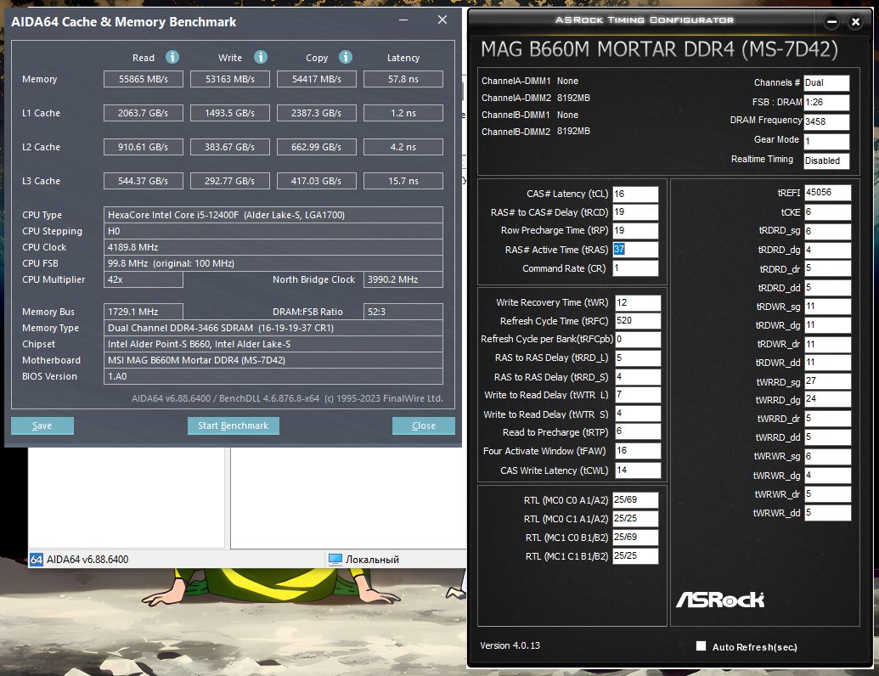Click the tWRWR_dd value field

(x=827, y=512)
